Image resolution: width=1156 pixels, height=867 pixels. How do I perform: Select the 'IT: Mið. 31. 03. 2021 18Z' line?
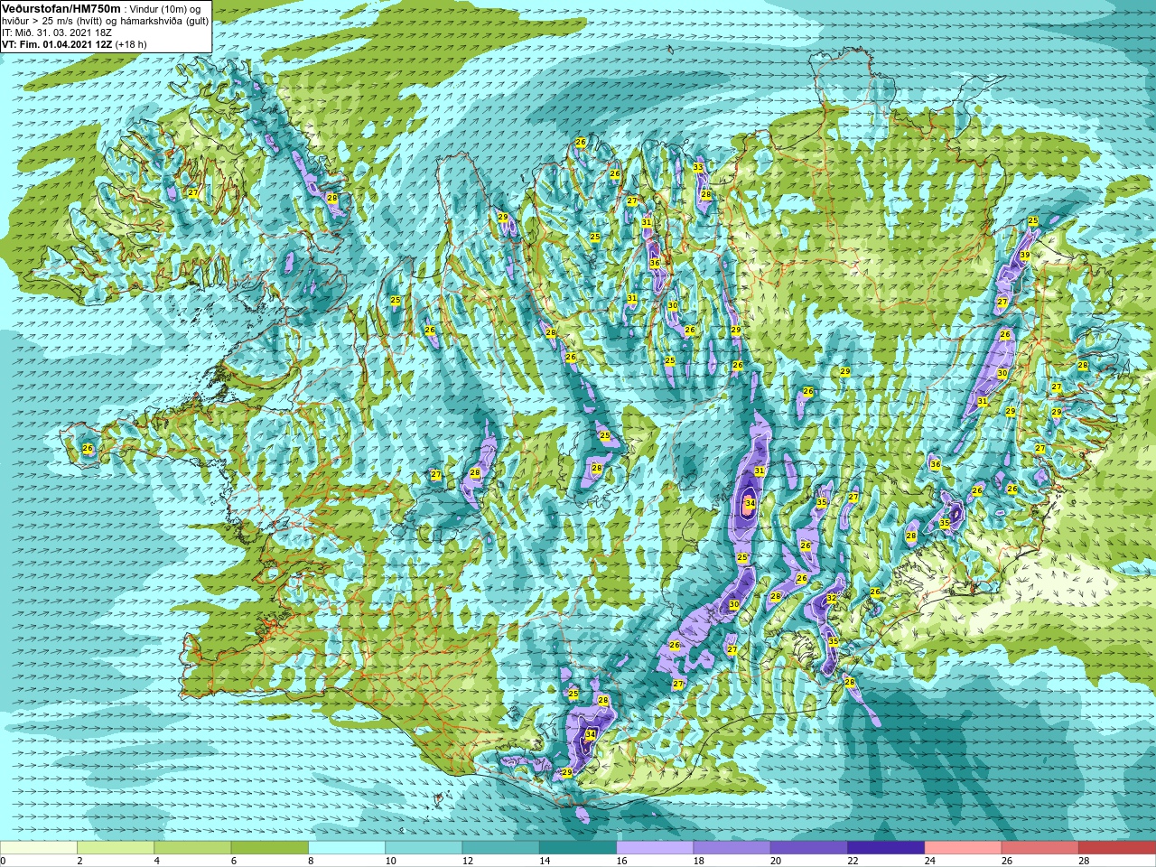tap(57, 33)
